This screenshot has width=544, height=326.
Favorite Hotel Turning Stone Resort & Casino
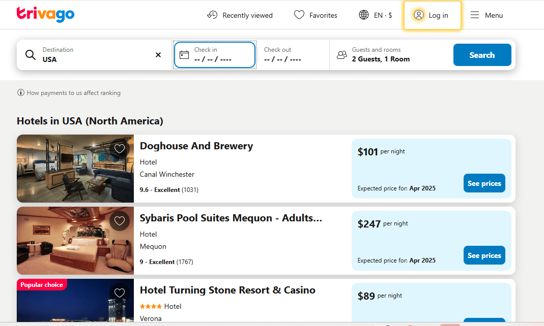(x=120, y=293)
